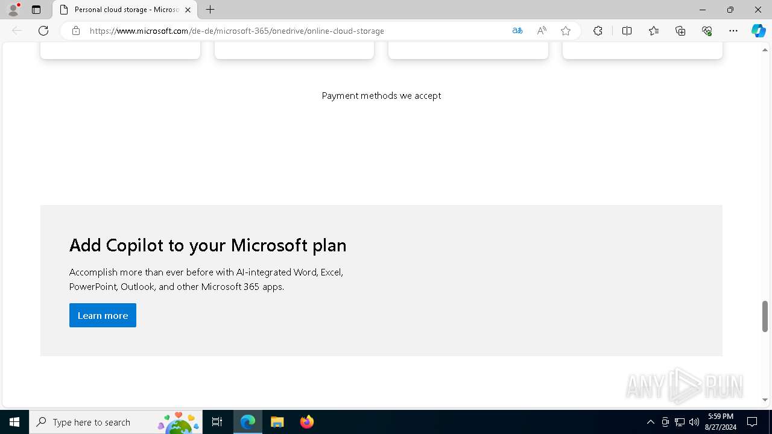
Task: Open the network status tray icon
Action: click(680, 422)
